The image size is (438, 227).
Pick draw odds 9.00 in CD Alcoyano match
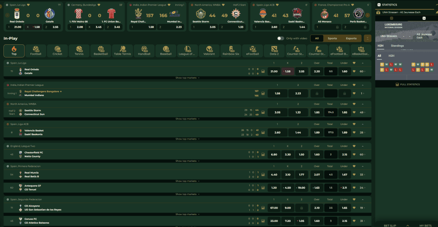point(288,208)
